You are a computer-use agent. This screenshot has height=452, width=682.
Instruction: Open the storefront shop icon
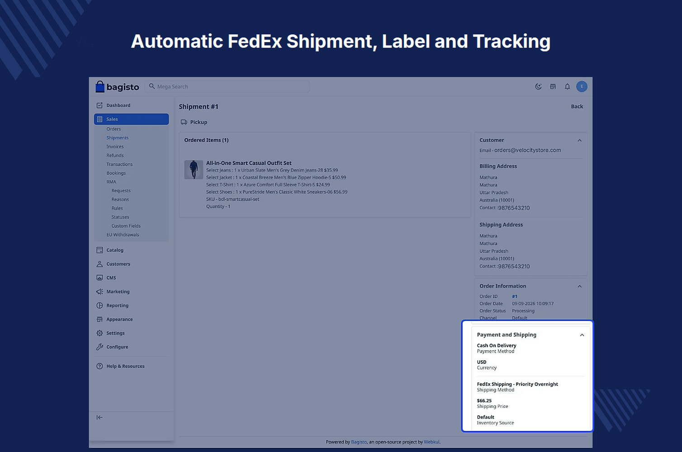click(553, 86)
